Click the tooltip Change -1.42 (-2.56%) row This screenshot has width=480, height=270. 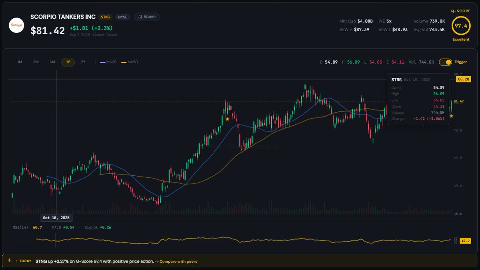(418, 119)
